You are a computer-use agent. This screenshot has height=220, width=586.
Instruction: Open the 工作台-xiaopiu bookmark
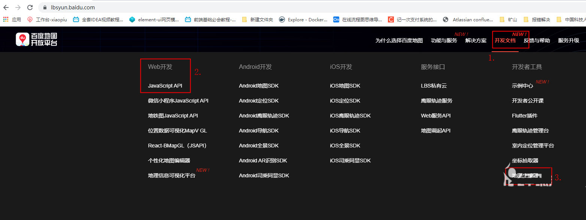47,19
